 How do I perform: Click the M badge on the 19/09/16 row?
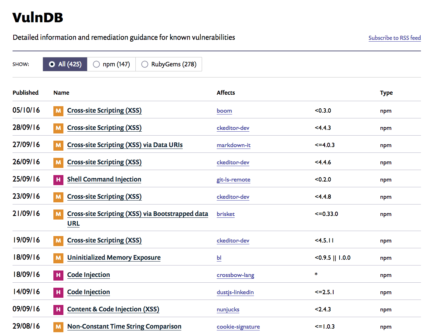(58, 241)
